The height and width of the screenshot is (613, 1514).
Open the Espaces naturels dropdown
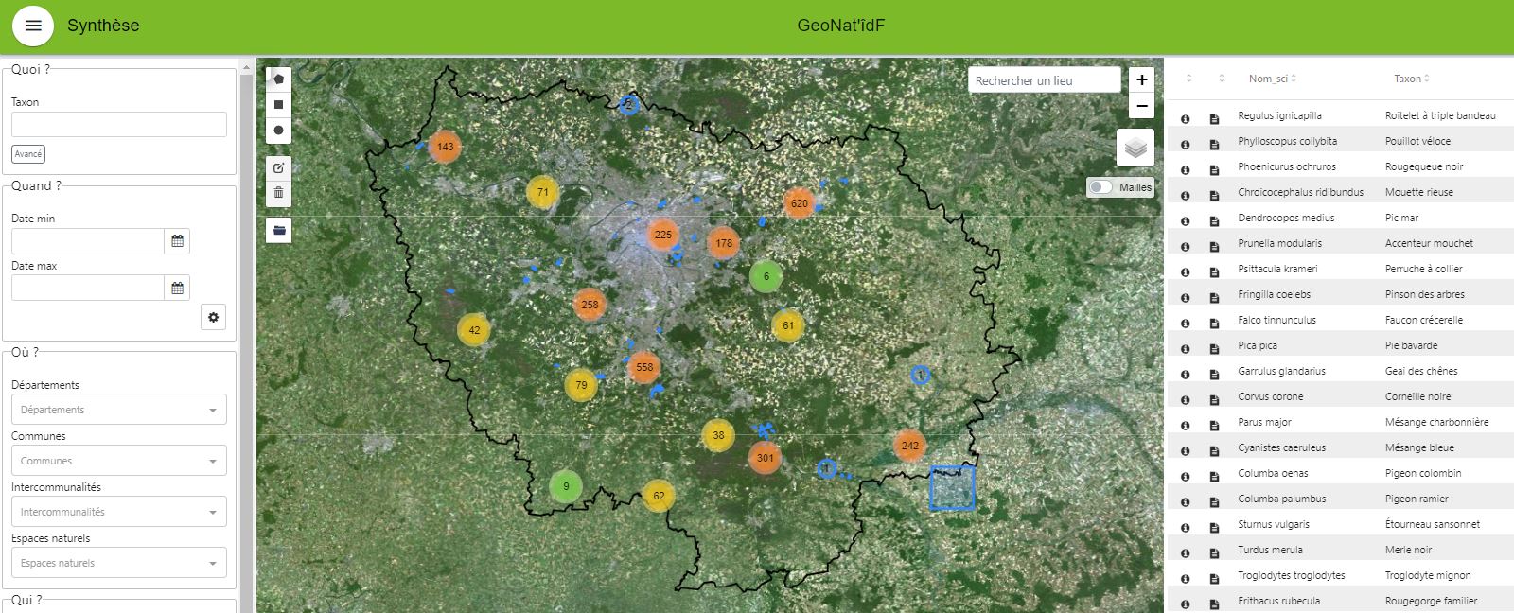[x=118, y=563]
